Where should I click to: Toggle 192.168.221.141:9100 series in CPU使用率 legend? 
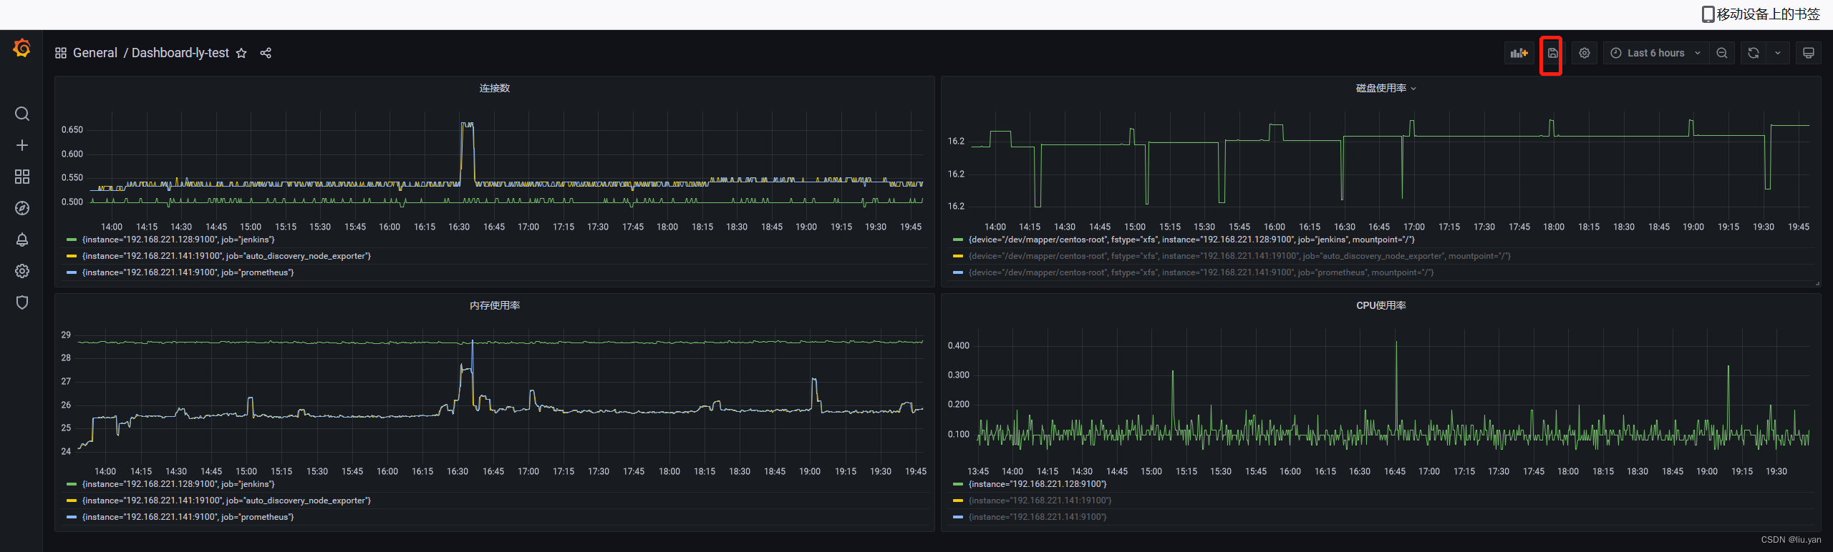click(x=1038, y=517)
